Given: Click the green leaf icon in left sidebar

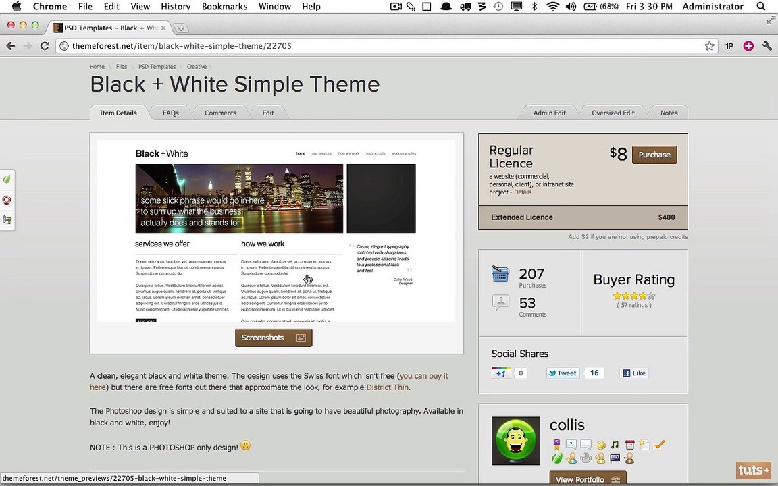Looking at the screenshot, I should pyautogui.click(x=7, y=179).
